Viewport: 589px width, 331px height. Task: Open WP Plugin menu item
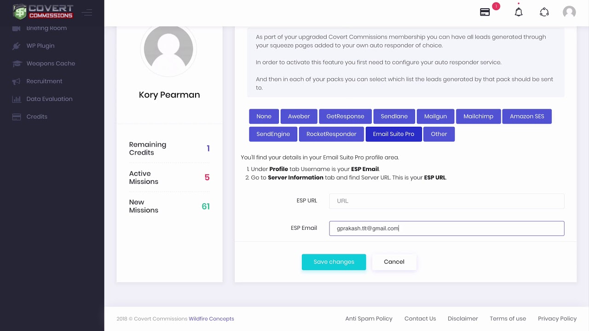[x=40, y=46]
